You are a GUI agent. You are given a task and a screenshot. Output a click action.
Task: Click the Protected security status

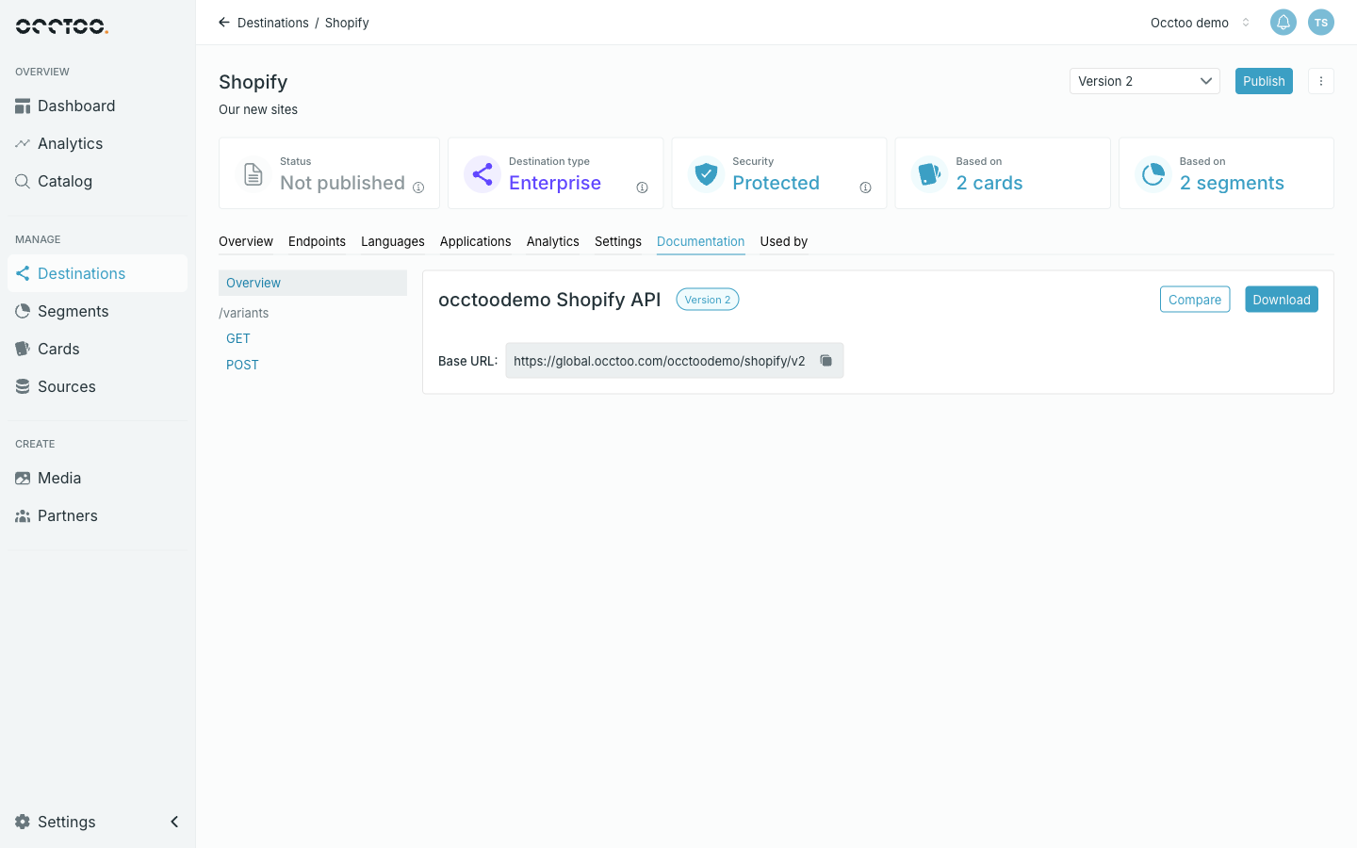click(777, 183)
